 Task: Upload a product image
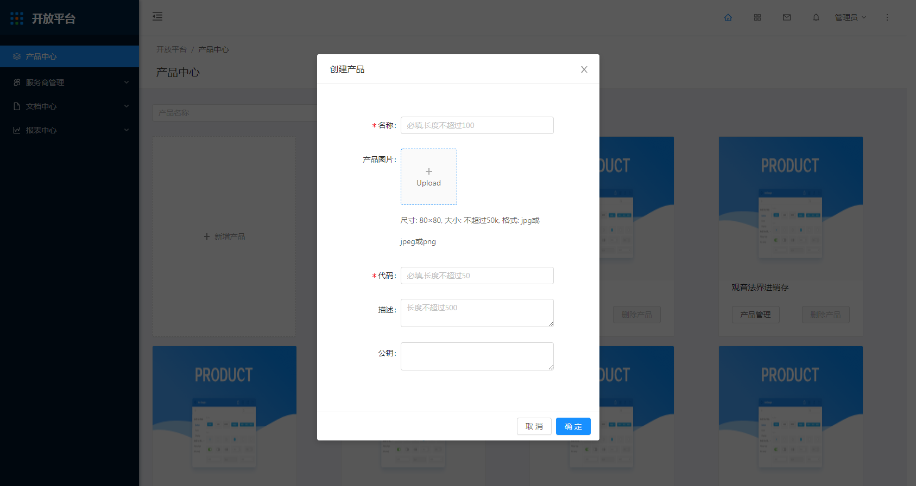click(429, 177)
